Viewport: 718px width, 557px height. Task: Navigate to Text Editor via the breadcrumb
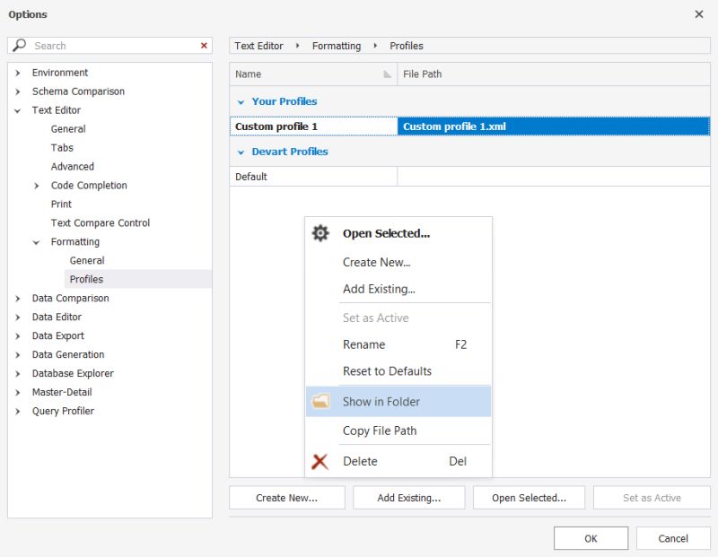(258, 46)
